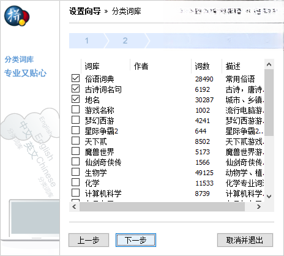Click word count 8739
The image size is (284, 256).
tap(202, 194)
